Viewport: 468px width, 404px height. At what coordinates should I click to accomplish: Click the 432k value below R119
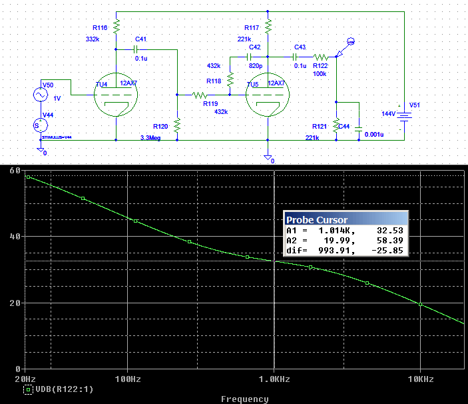coord(221,112)
